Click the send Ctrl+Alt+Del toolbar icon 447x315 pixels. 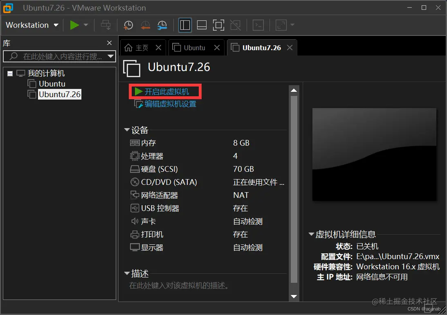[106, 25]
